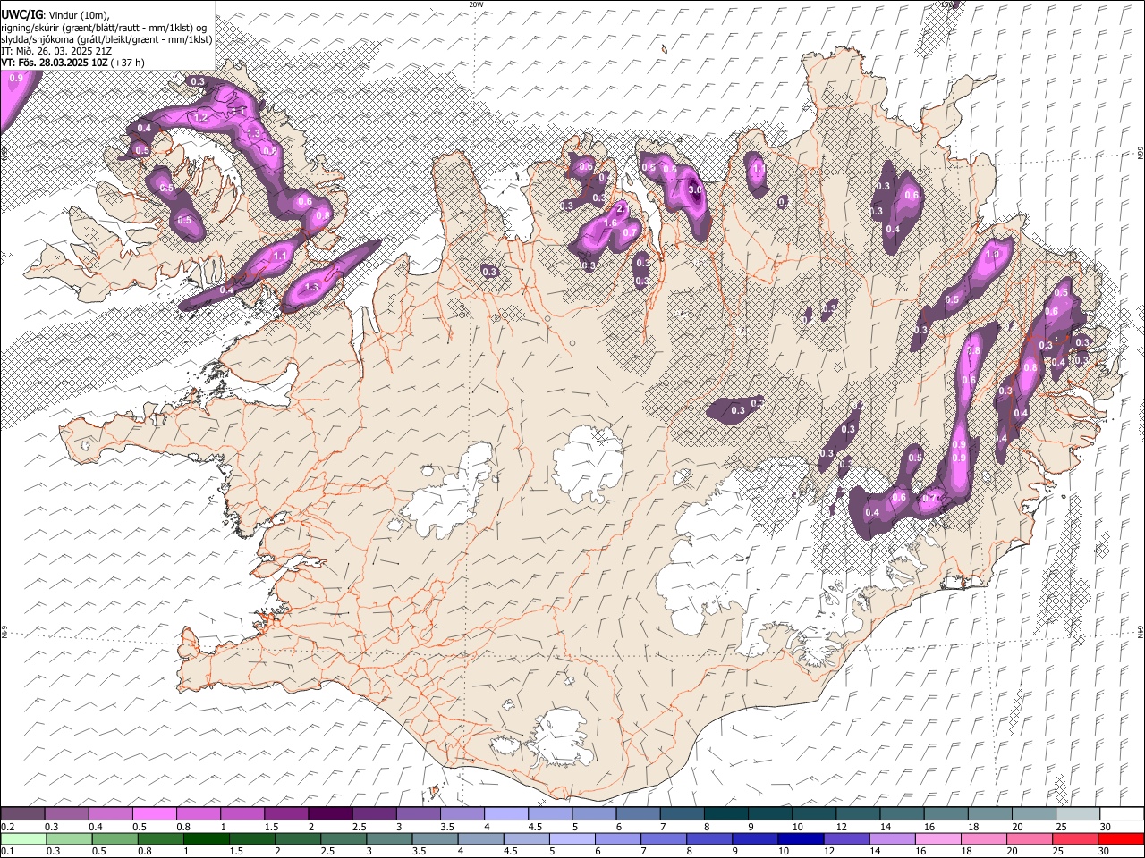Click the medium green 0.5 swatch, lower row
1145x858 pixels.
click(x=114, y=838)
